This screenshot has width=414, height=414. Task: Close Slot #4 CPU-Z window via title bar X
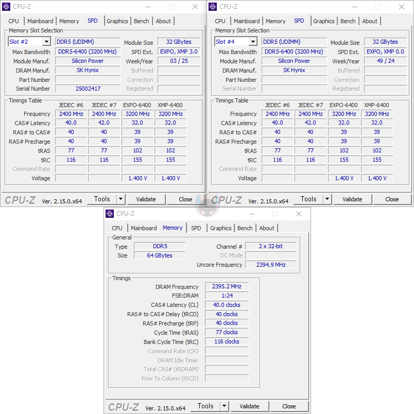coord(402,7)
